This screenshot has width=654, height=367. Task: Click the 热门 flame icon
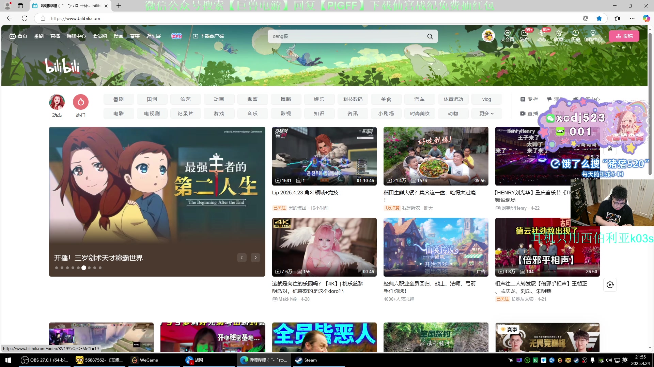[x=81, y=102]
